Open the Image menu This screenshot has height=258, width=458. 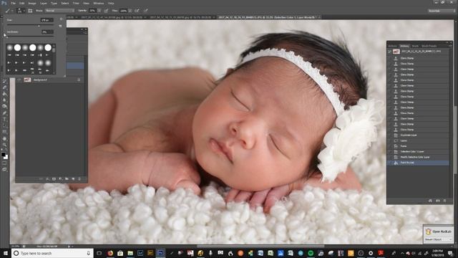click(32, 3)
